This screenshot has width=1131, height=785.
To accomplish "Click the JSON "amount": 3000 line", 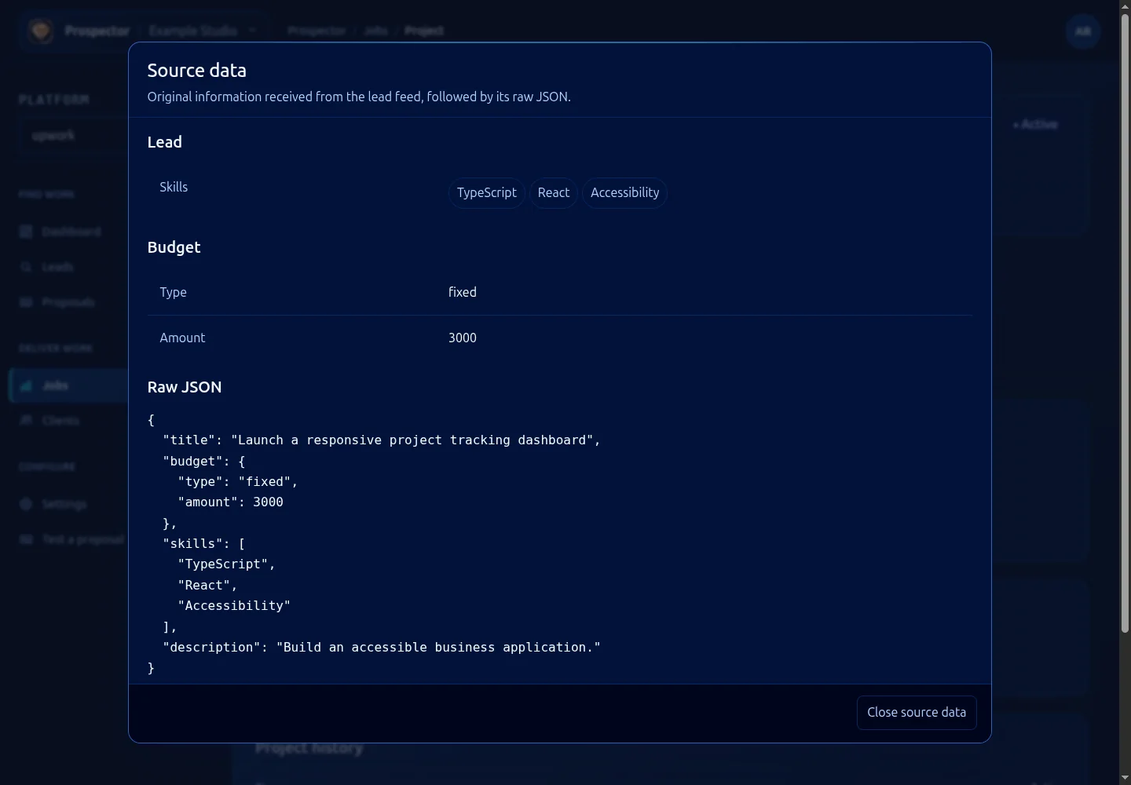I will (231, 502).
